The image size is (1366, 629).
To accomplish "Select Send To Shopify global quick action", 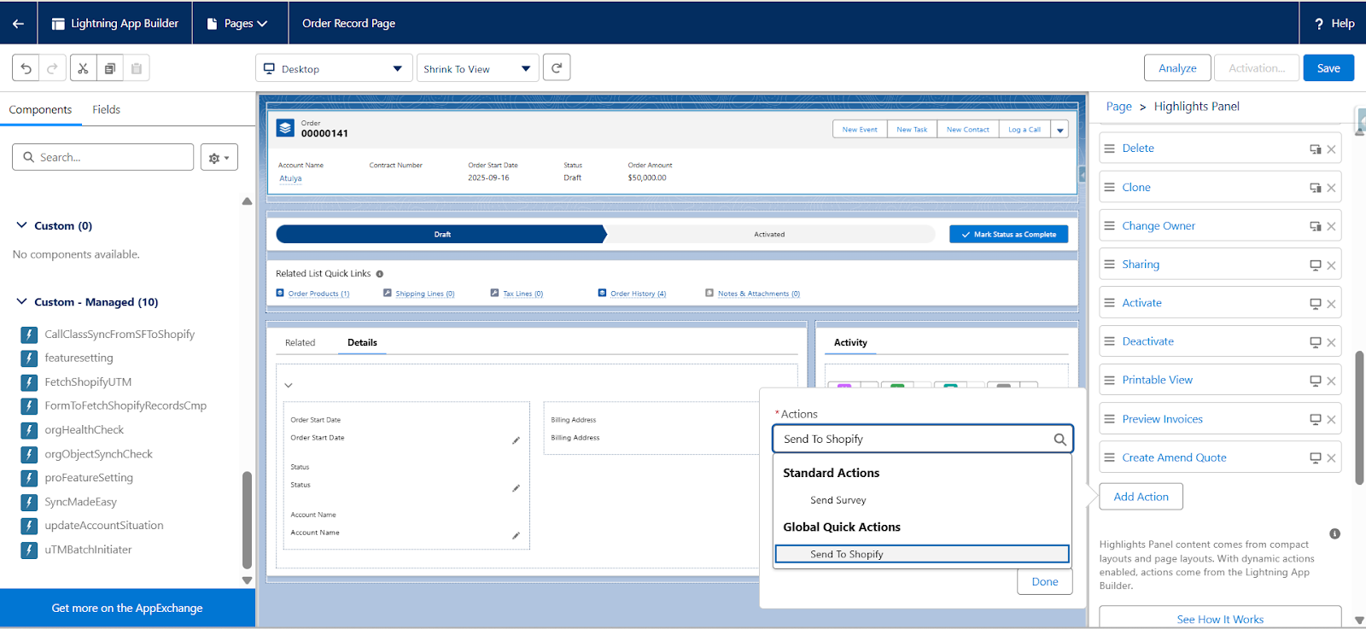I will pos(921,554).
